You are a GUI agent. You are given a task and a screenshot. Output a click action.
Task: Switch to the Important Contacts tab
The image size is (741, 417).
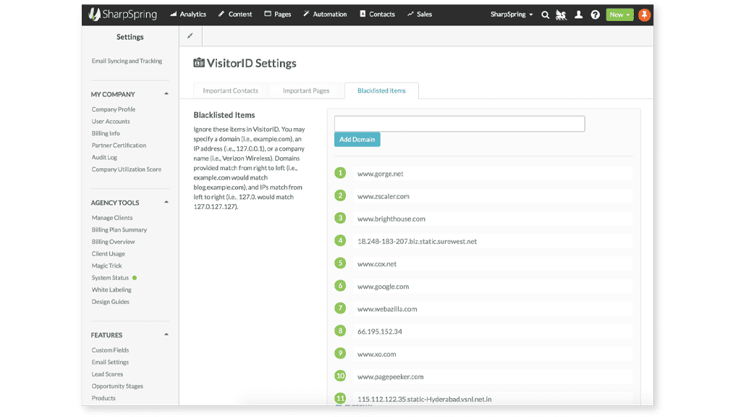point(231,90)
